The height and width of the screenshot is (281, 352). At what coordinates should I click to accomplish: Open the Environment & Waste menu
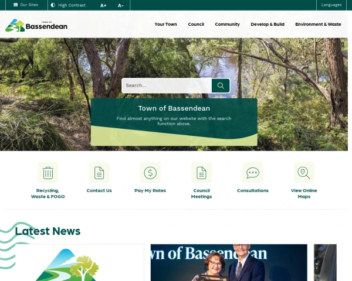click(318, 24)
